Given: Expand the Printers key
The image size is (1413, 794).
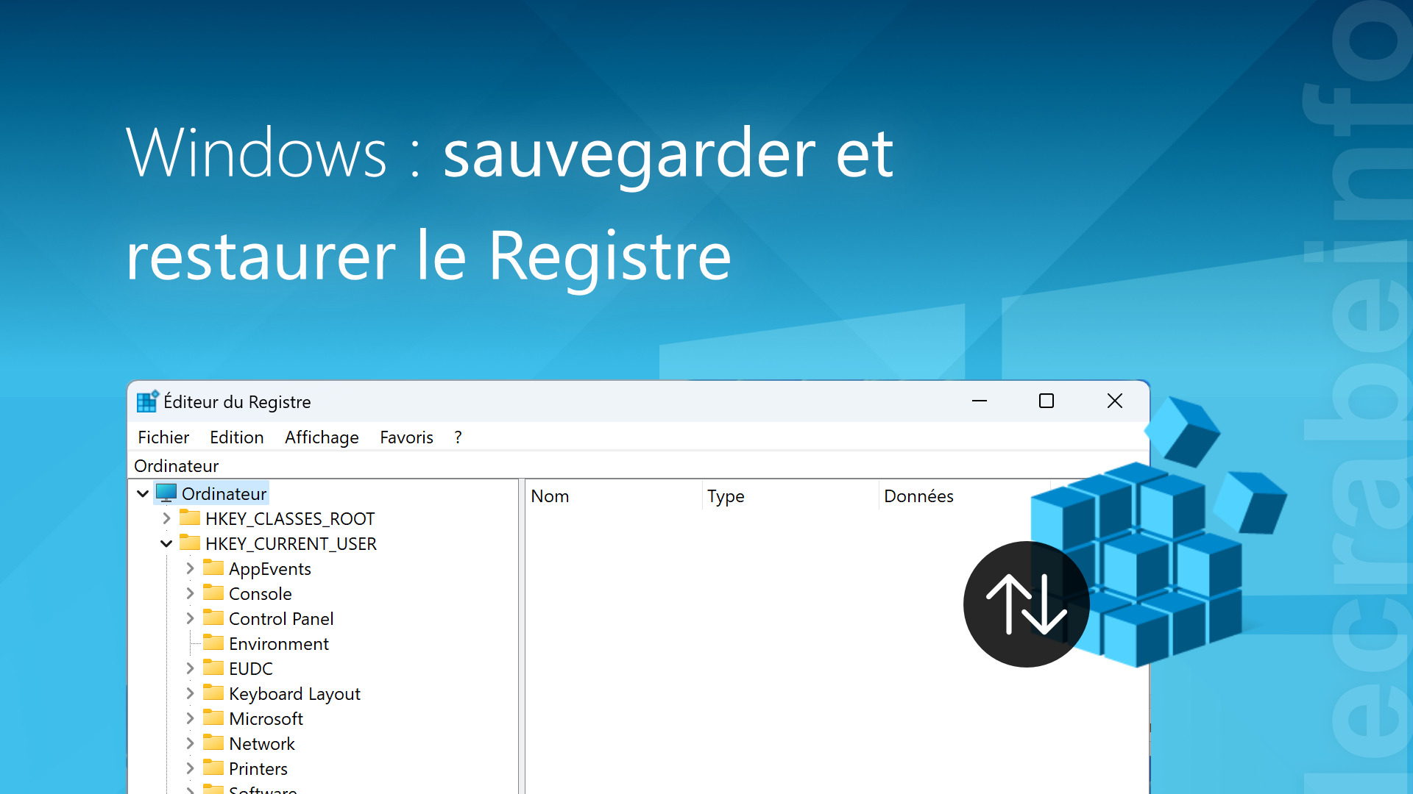Looking at the screenshot, I should tap(190, 768).
